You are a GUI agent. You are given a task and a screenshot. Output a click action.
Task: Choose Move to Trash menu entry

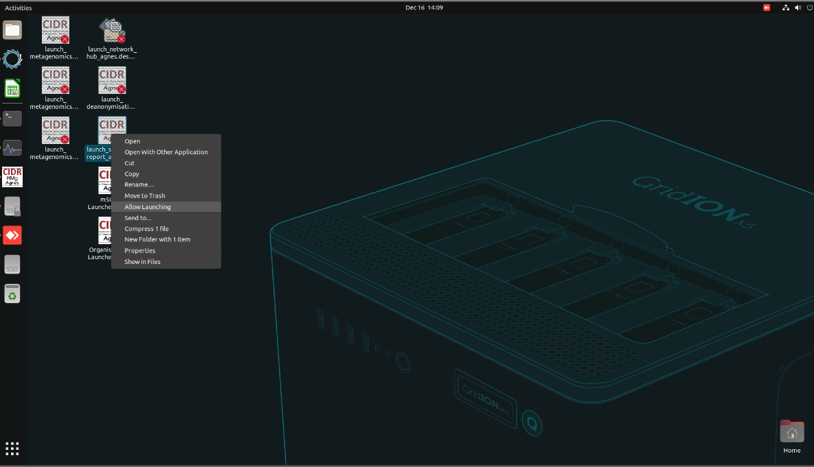coord(144,196)
